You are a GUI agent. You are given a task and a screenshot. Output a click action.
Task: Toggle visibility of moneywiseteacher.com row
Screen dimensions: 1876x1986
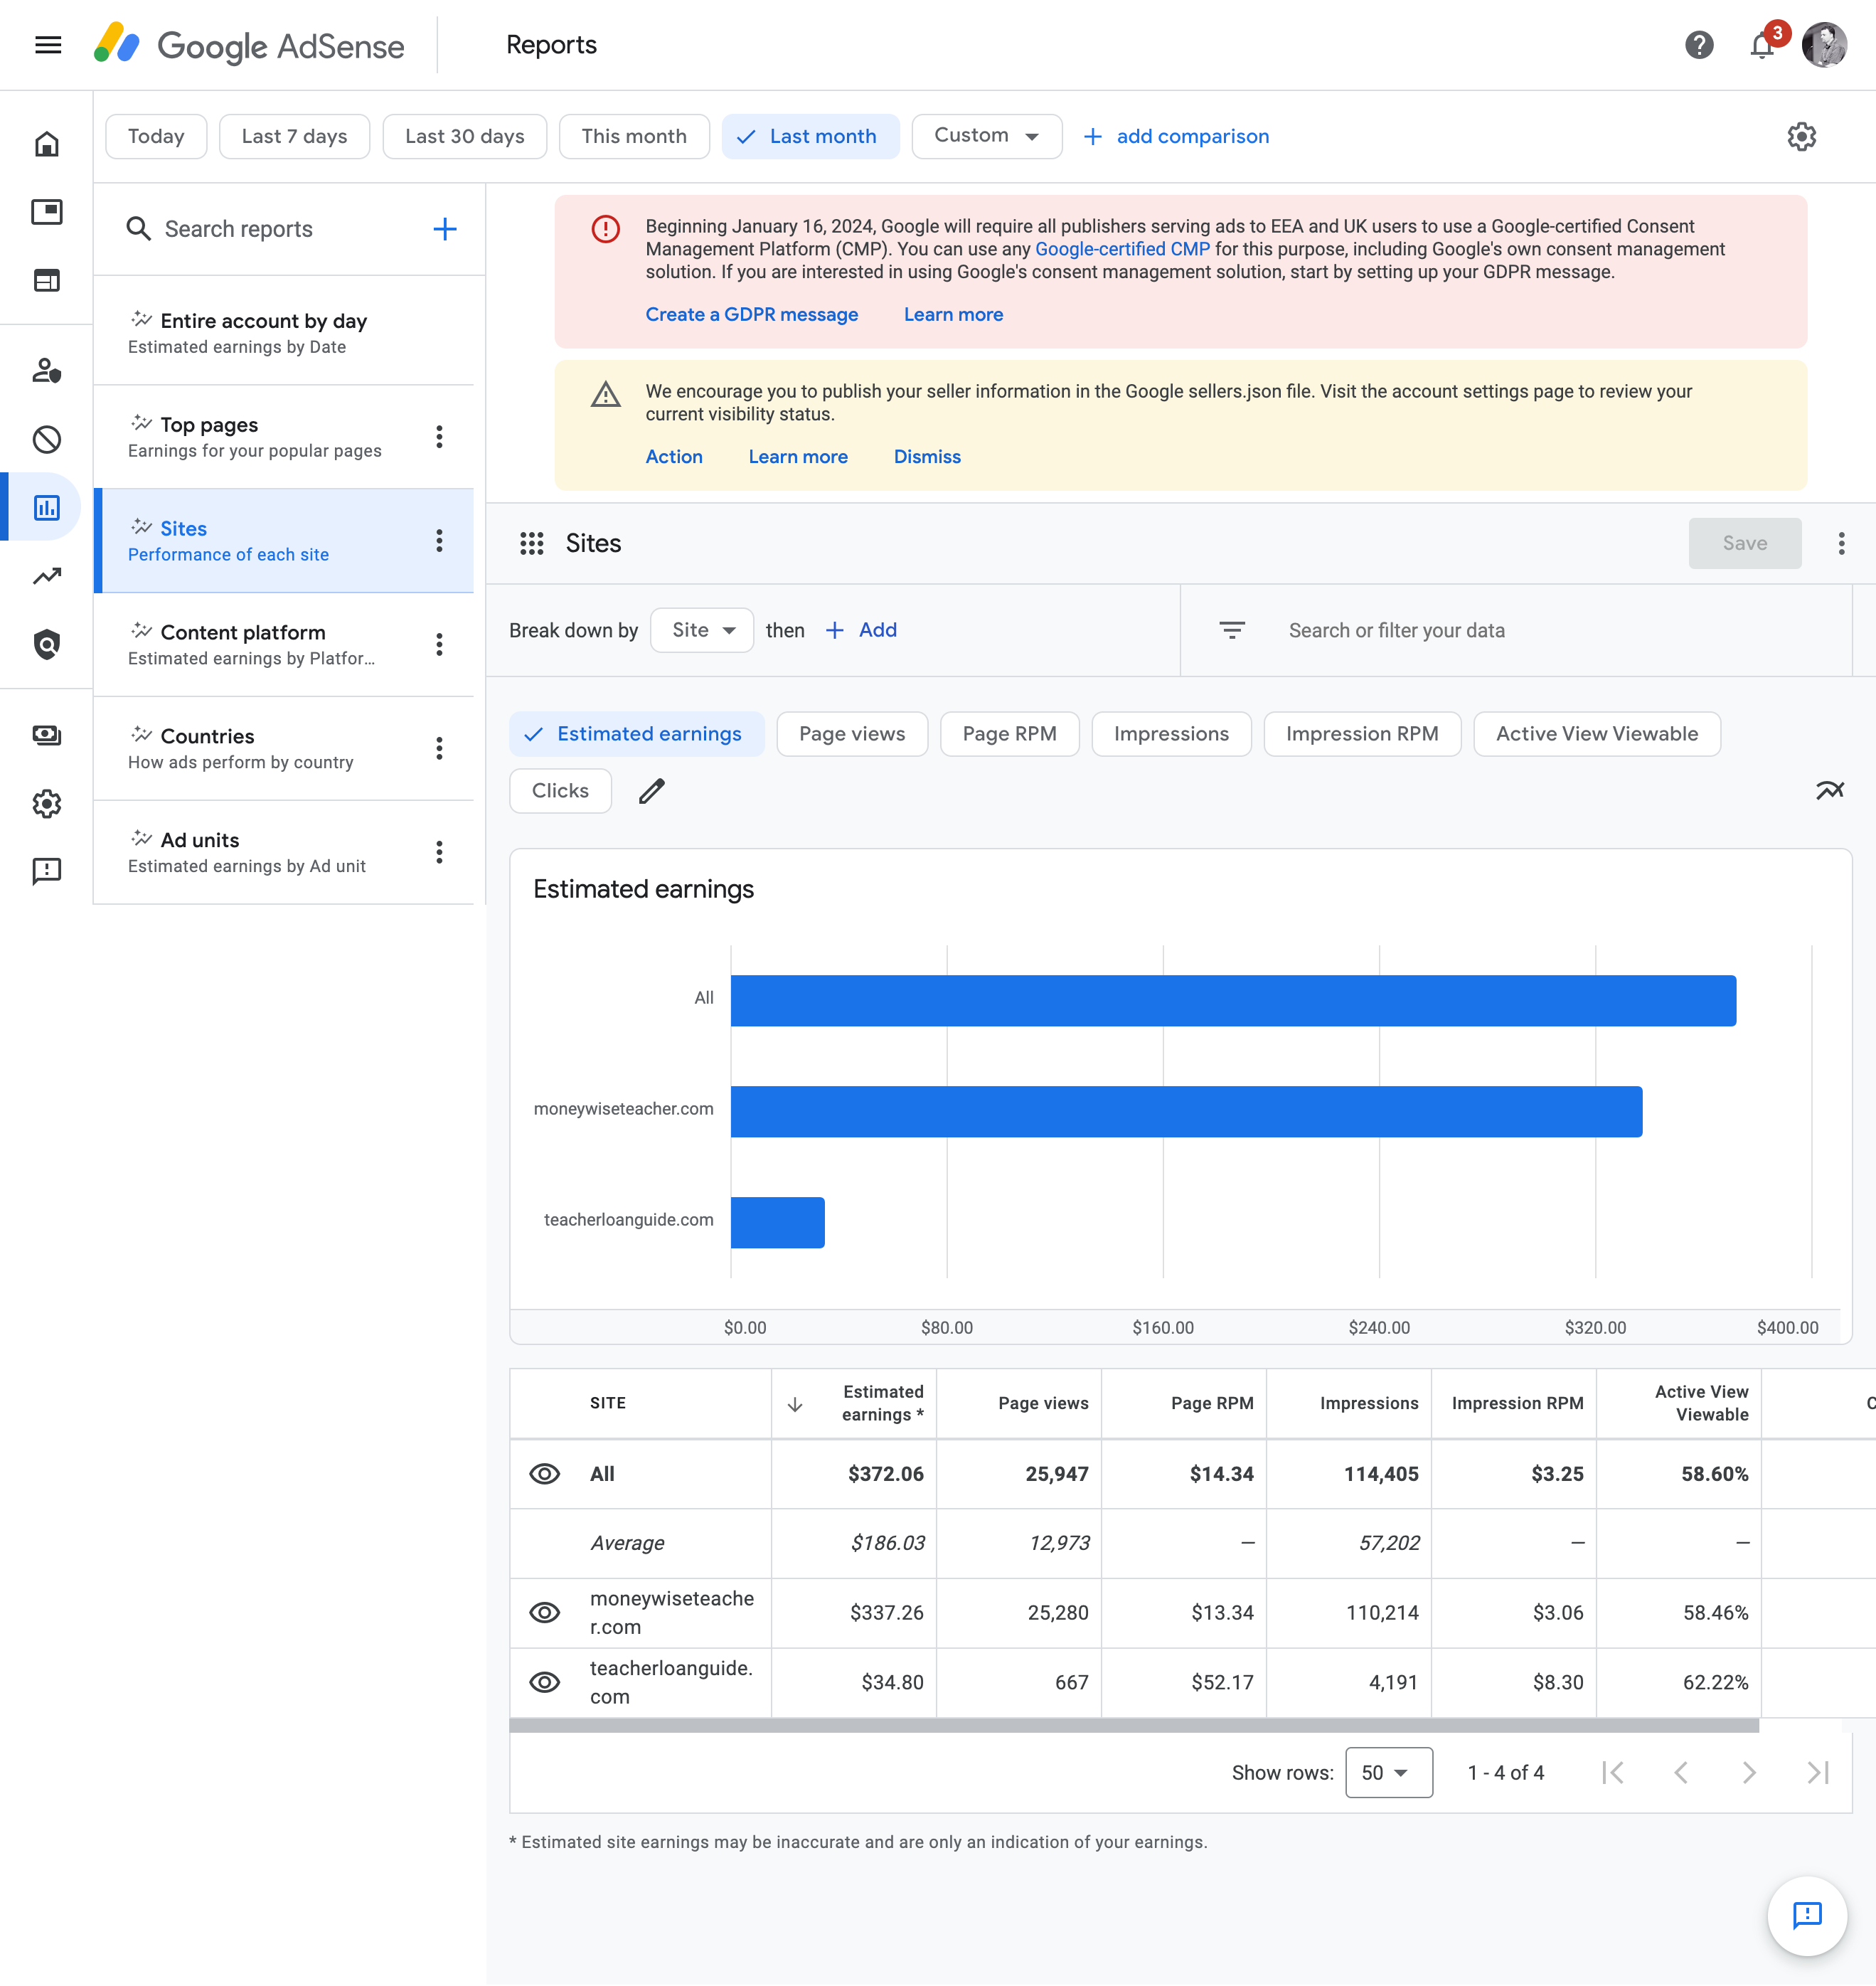click(x=544, y=1613)
